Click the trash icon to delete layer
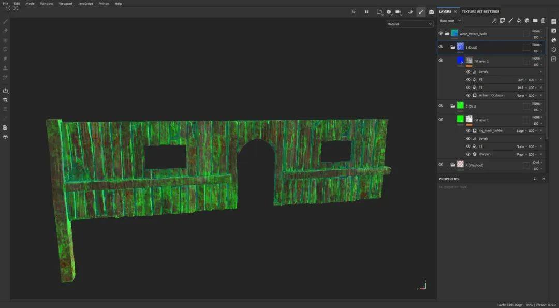This screenshot has height=308, width=559. pyautogui.click(x=543, y=21)
